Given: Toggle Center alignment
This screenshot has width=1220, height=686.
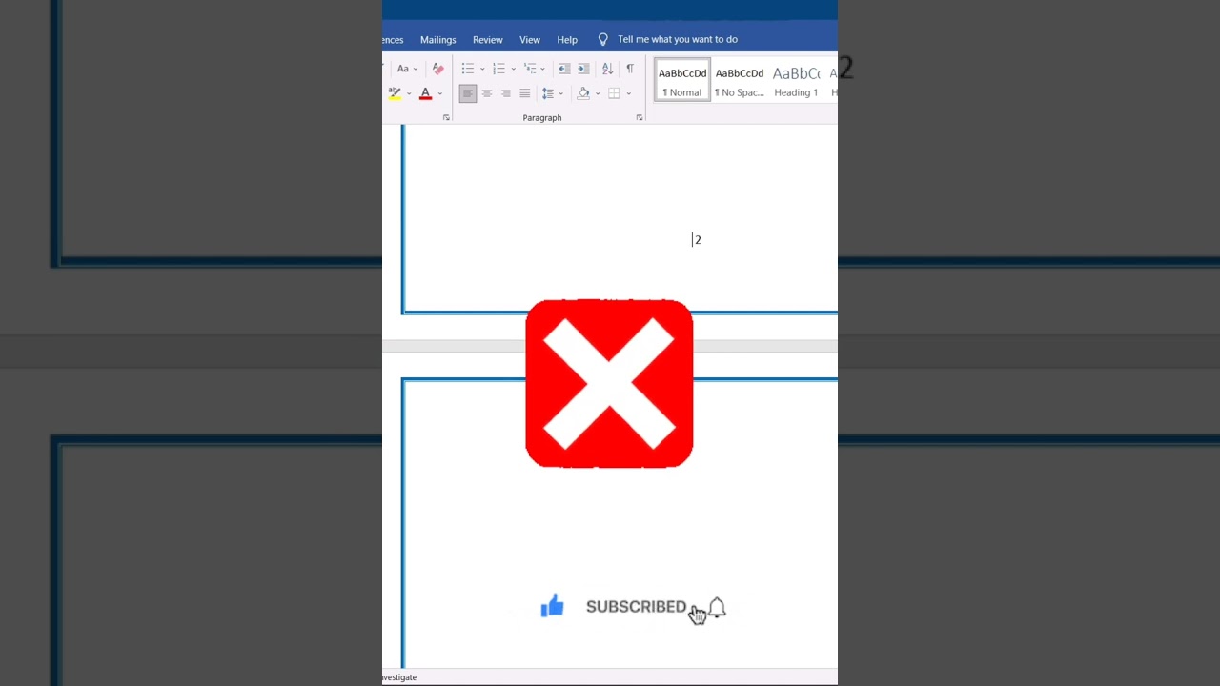Looking at the screenshot, I should tap(487, 93).
